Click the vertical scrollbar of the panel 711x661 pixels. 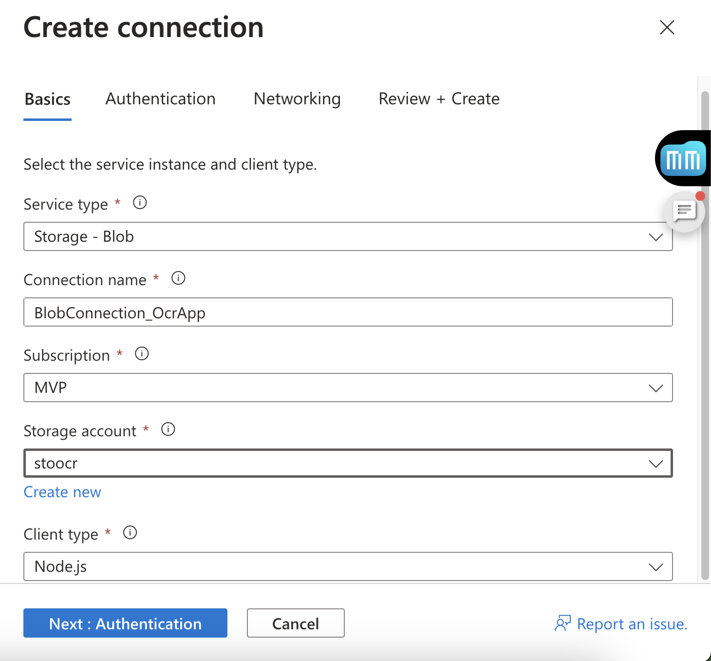click(x=705, y=335)
